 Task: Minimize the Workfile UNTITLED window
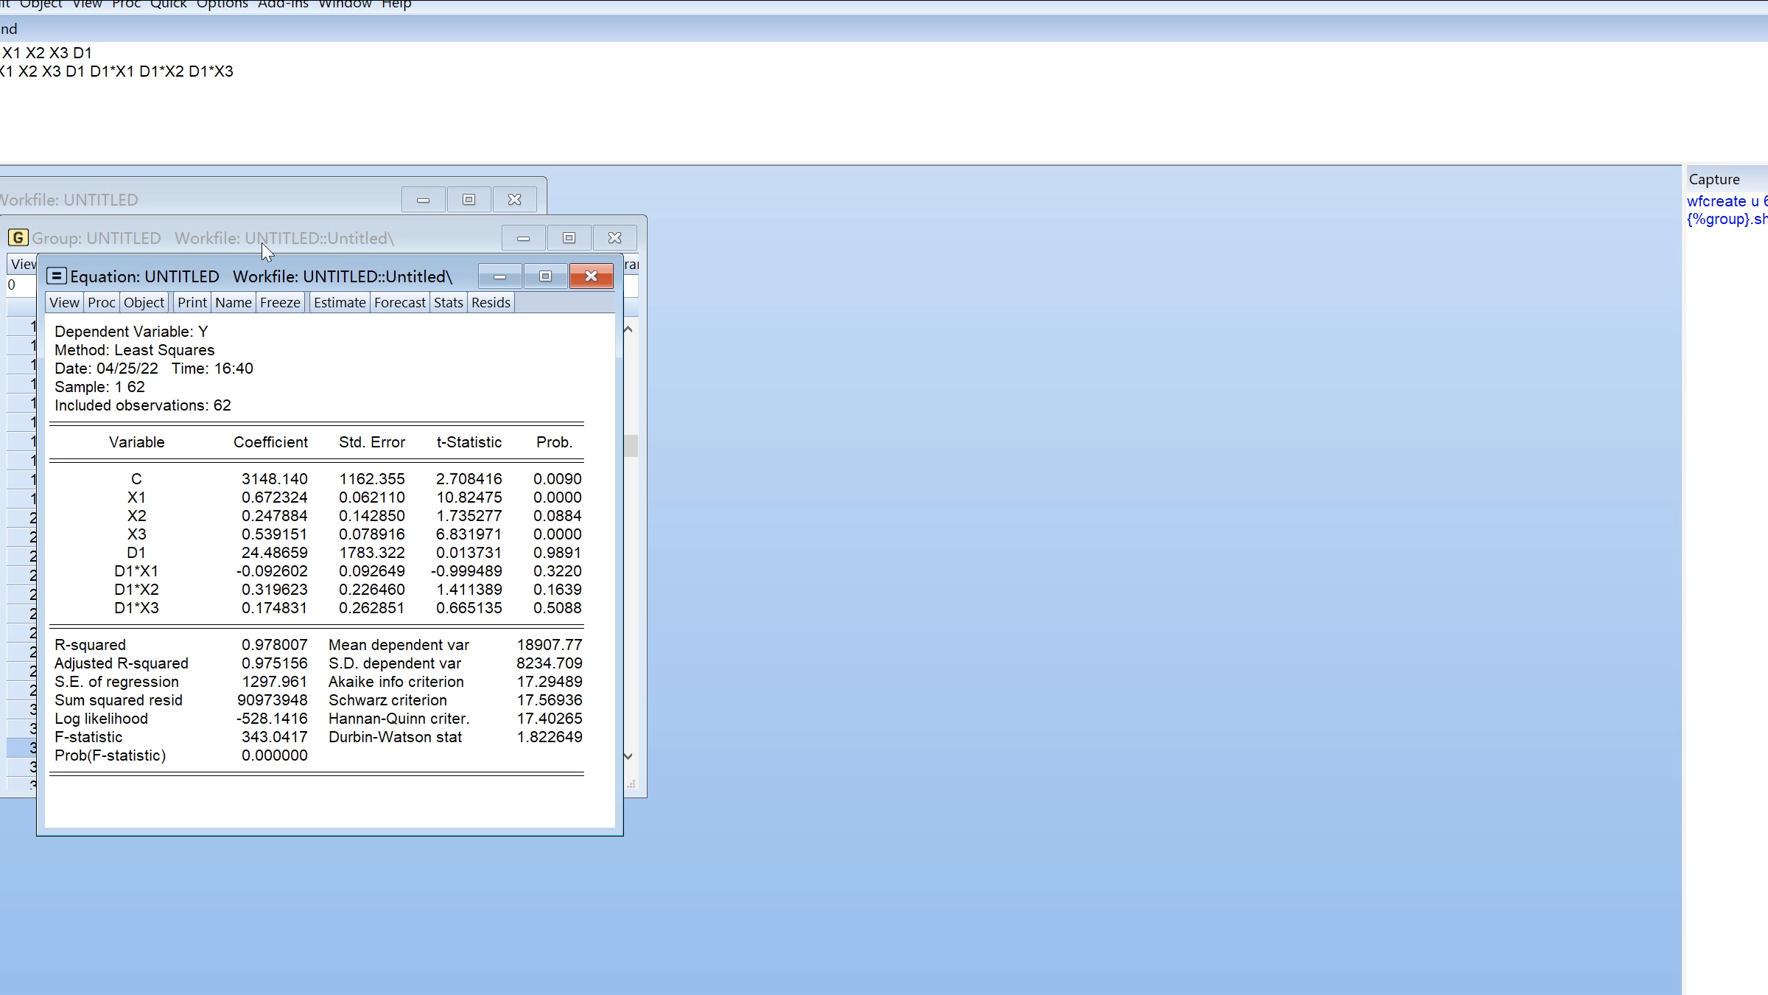tap(423, 200)
